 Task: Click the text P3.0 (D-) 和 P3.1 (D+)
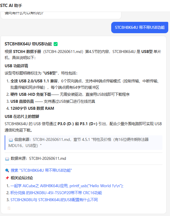(77, 124)
